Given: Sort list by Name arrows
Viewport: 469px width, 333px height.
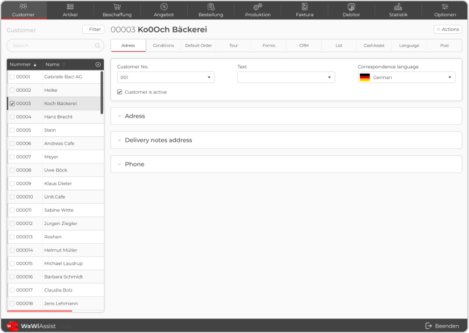Looking at the screenshot, I should point(64,65).
